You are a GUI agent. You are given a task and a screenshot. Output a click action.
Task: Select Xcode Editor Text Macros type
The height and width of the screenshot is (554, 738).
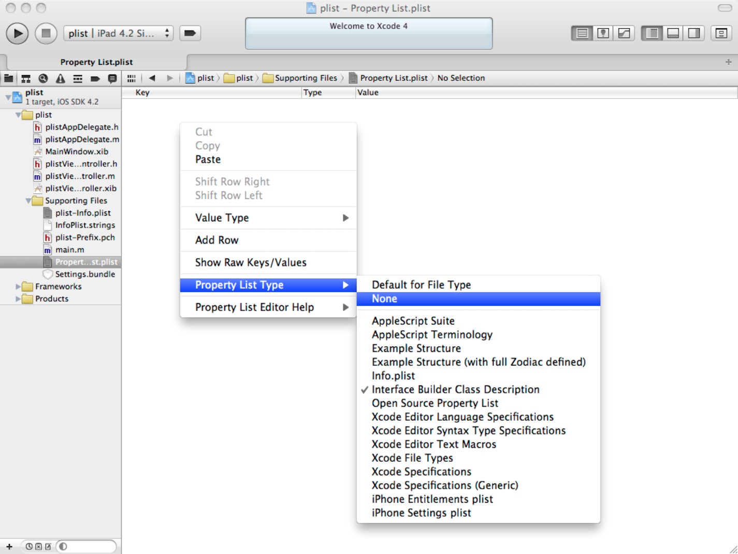point(479,445)
